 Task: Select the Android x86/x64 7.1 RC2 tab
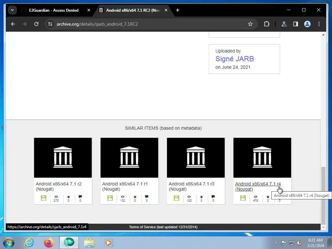coord(133,10)
